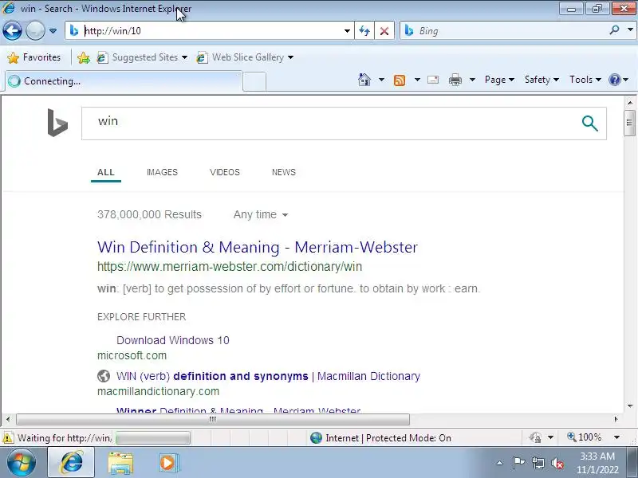
Task: Click the page loading progress bar
Action: click(153, 438)
